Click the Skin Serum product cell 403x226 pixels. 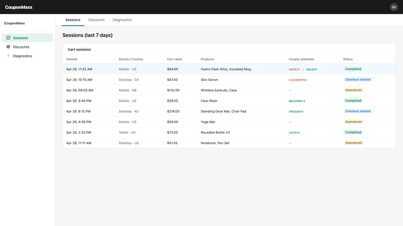(x=209, y=79)
